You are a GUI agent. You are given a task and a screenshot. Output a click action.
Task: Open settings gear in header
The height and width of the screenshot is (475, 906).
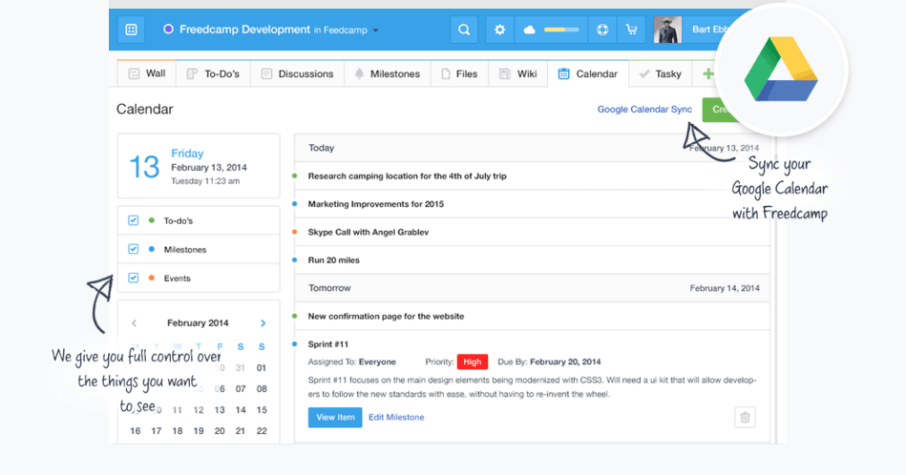pos(500,30)
